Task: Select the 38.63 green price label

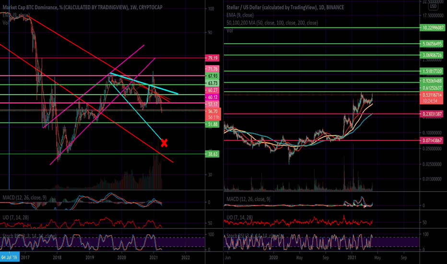Action: [x=212, y=154]
